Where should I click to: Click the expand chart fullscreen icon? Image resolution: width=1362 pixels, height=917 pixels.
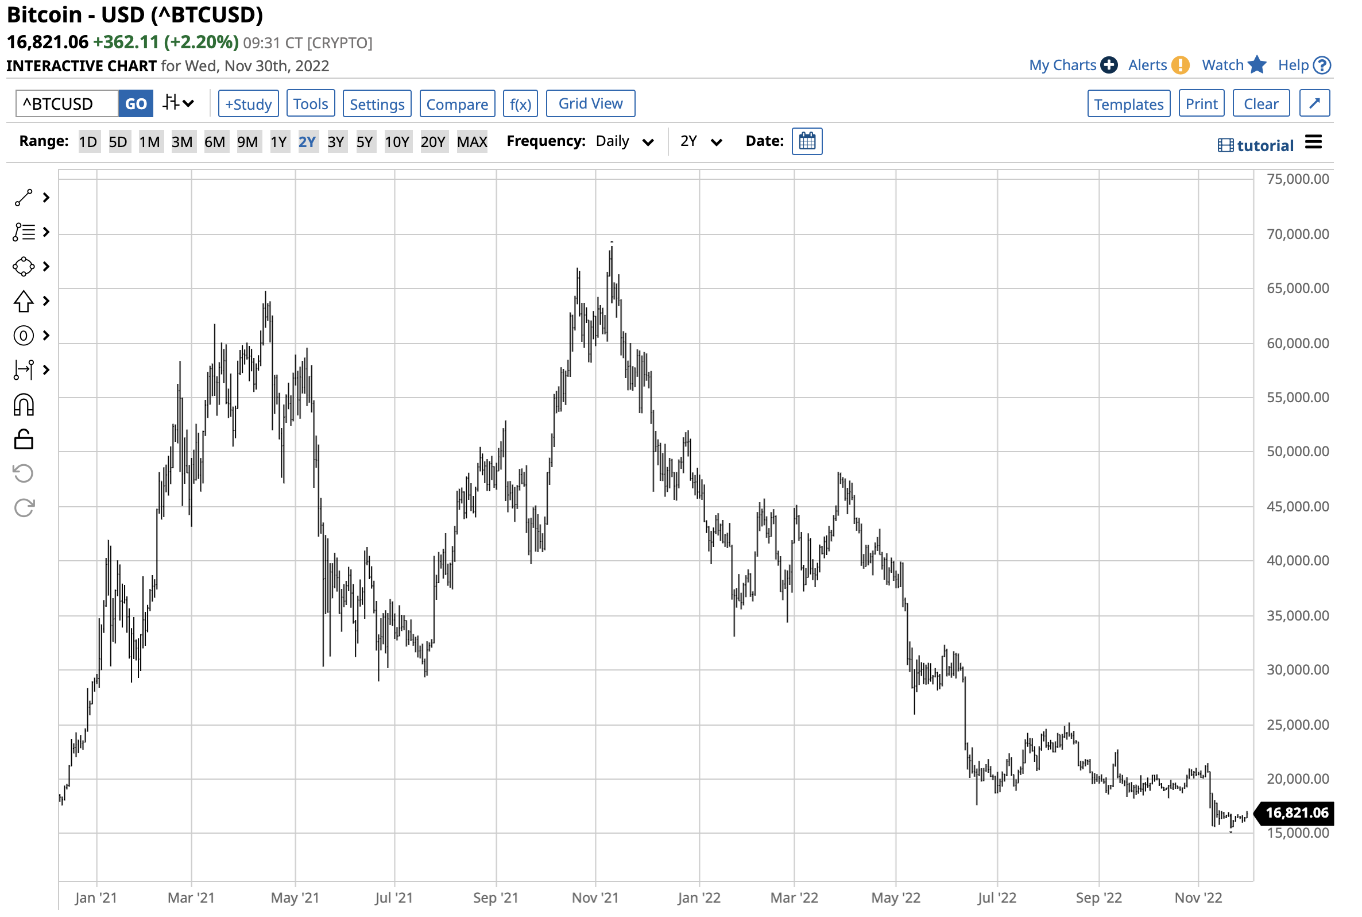(x=1314, y=103)
